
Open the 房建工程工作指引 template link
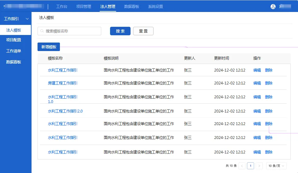coord(62,83)
